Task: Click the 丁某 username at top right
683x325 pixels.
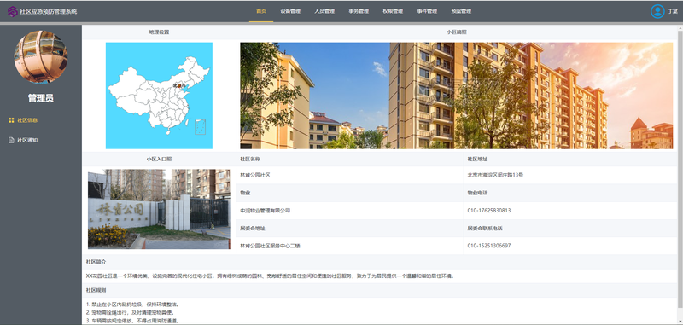Action: (672, 12)
